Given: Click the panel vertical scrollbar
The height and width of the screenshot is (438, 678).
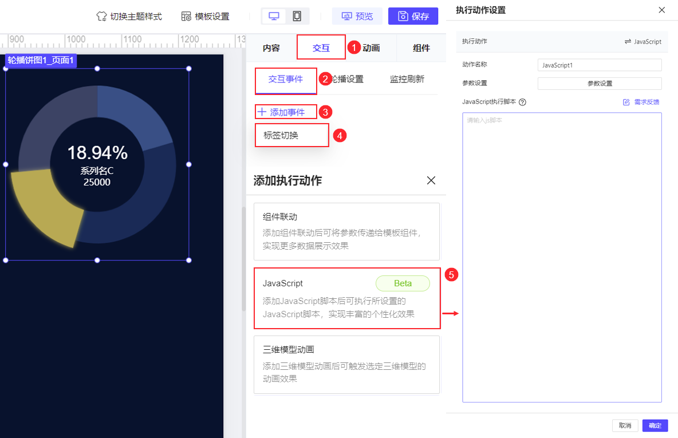Looking at the screenshot, I should coord(243,259).
